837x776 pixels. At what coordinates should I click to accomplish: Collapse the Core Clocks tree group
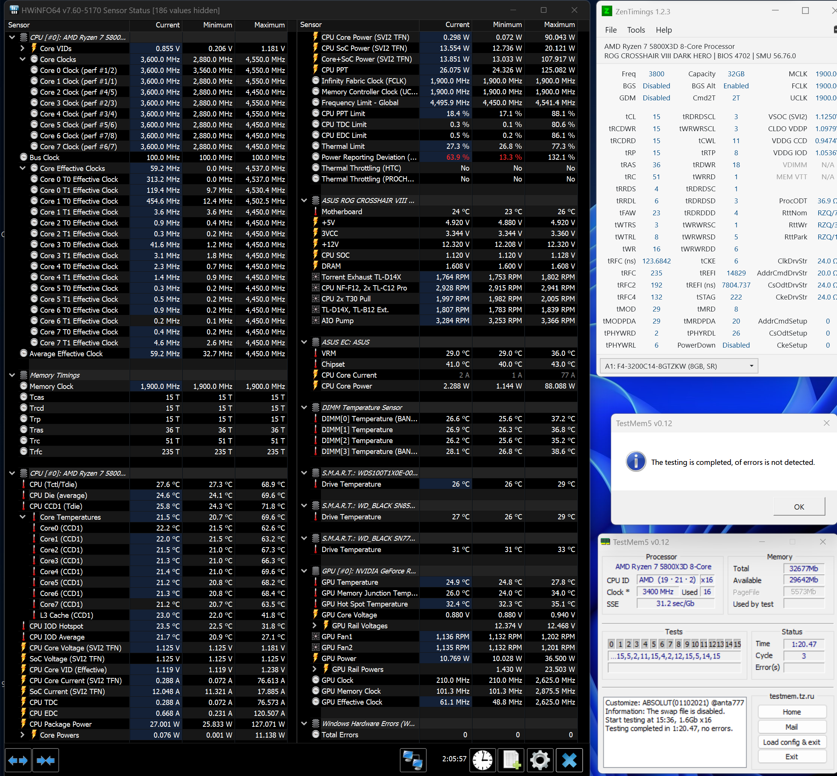(23, 59)
